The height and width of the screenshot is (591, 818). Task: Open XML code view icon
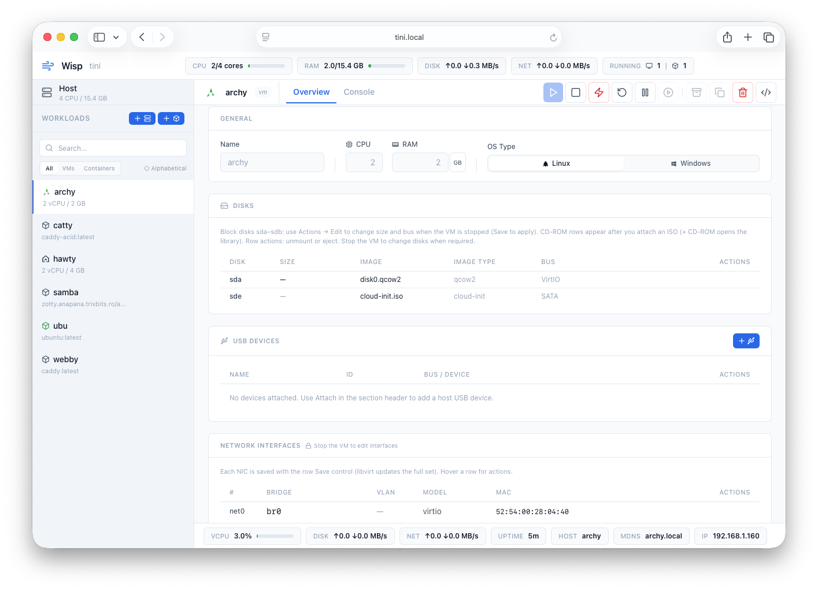click(766, 92)
